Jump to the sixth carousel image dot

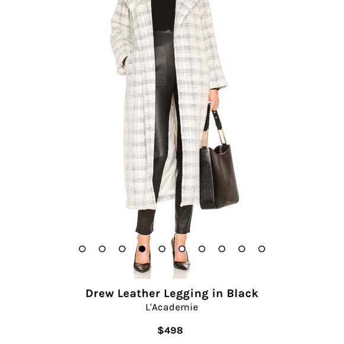(x=182, y=249)
